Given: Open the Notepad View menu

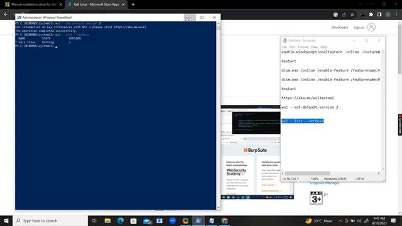Looking at the screenshot, I should pyautogui.click(x=314, y=47).
